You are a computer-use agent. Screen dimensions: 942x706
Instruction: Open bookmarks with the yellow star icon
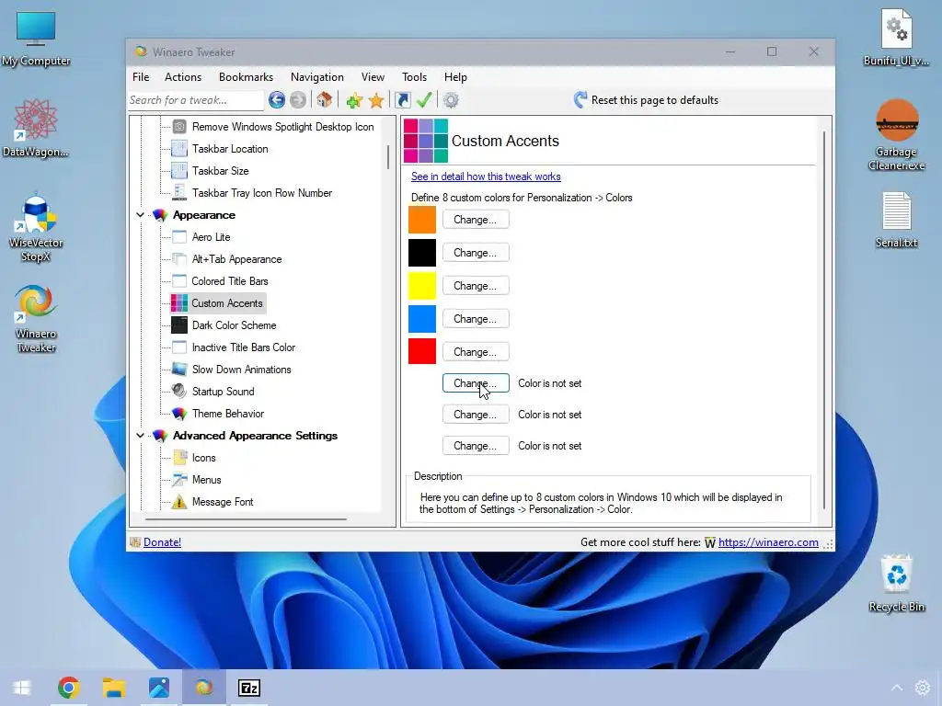pos(376,100)
